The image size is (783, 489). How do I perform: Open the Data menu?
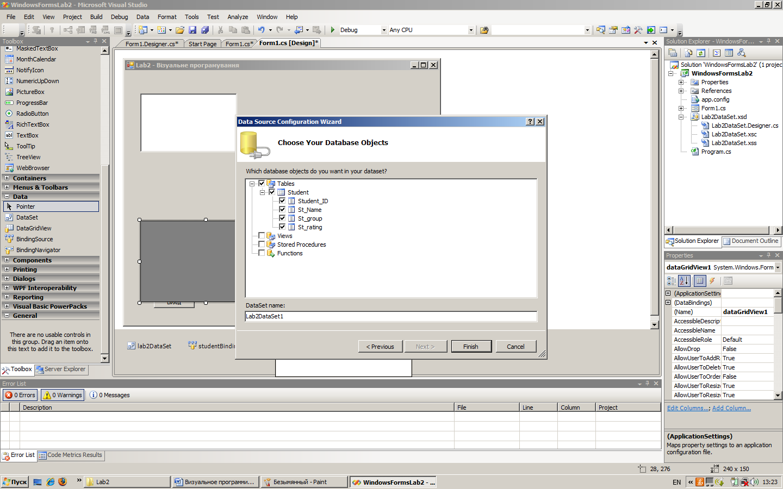[x=142, y=17]
